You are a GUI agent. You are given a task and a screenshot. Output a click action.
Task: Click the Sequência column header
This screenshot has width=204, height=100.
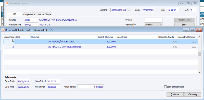[9, 37]
